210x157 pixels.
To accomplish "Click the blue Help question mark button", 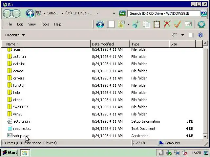I will coord(200,35).
